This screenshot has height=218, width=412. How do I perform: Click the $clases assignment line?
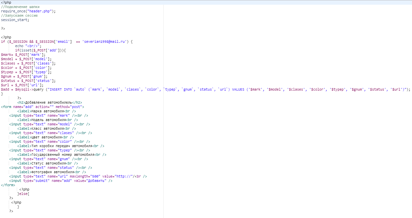[x=28, y=63]
